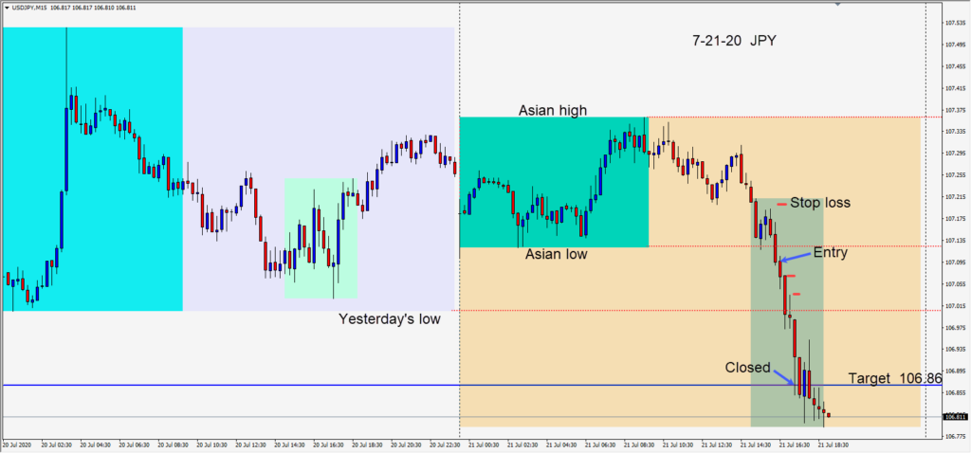Click the 'Asian high' label
Viewport: 971px width, 453px height.
(553, 110)
